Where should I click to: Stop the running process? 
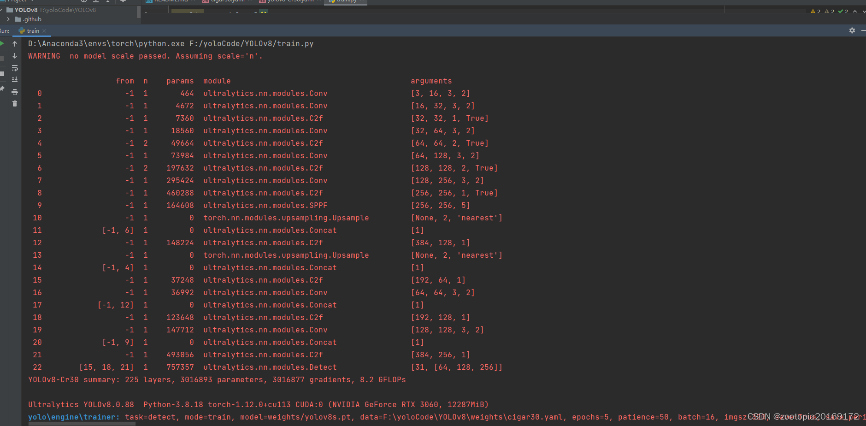(x=2, y=59)
